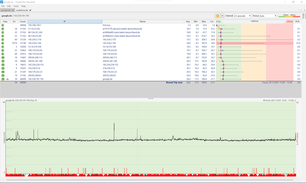Image resolution: width=306 pixels, height=183 pixels.
Task: Select hop 2 green circle icon
Action: [3, 29]
